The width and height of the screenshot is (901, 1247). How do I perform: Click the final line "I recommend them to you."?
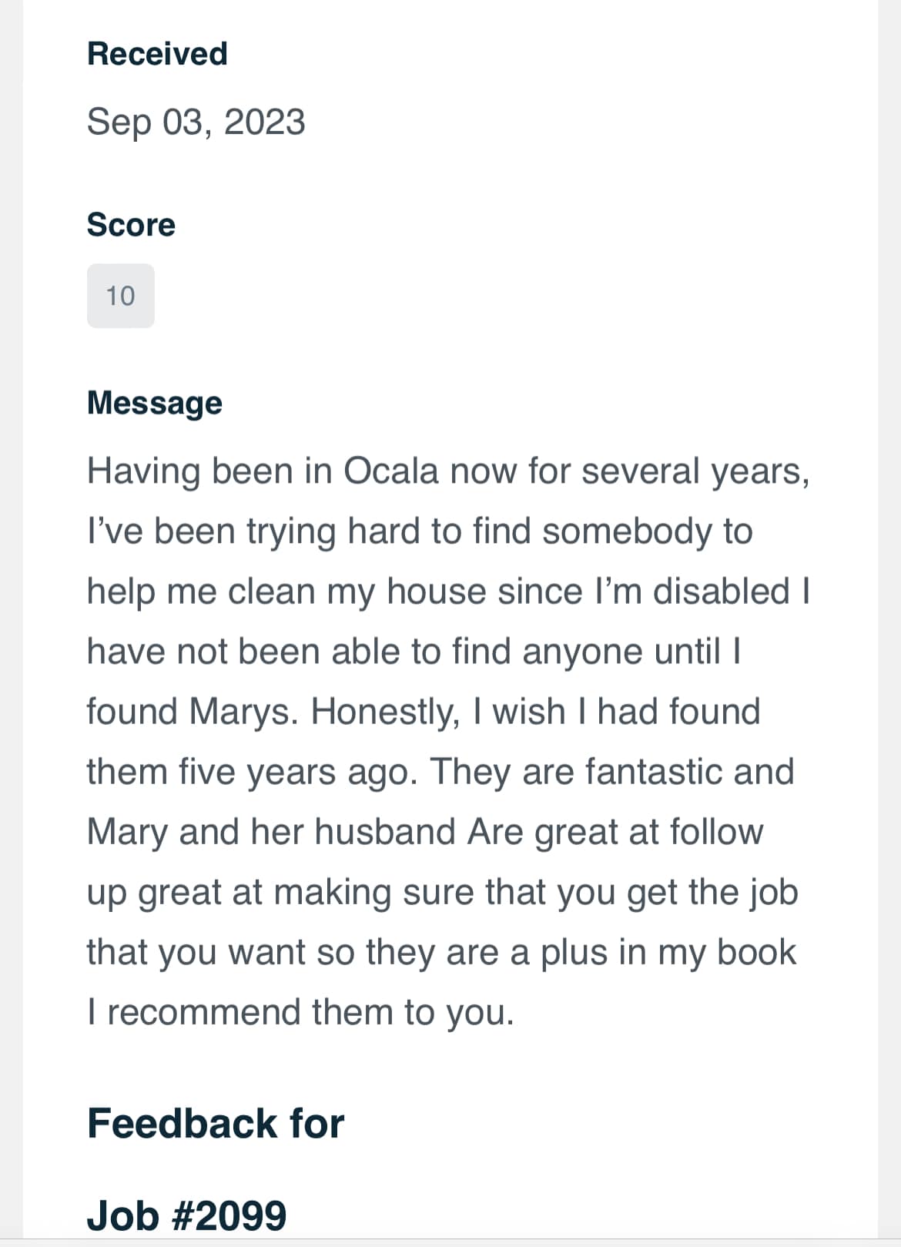point(300,1011)
